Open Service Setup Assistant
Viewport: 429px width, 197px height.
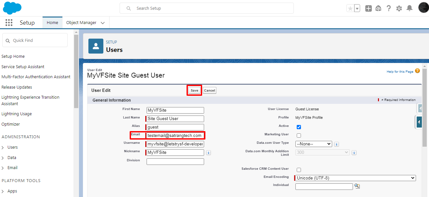23,67
